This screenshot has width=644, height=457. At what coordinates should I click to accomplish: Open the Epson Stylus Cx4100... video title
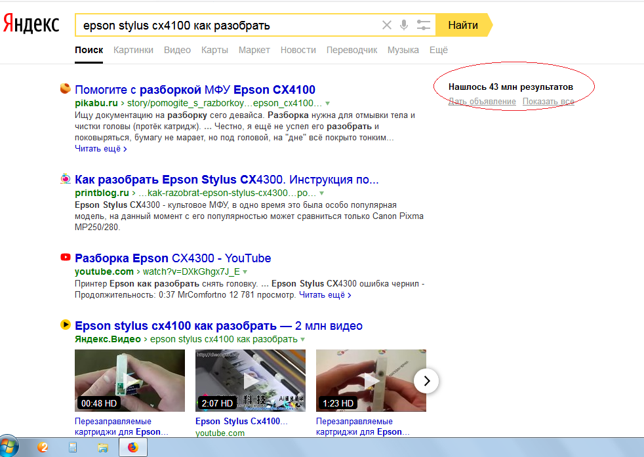[x=241, y=422]
